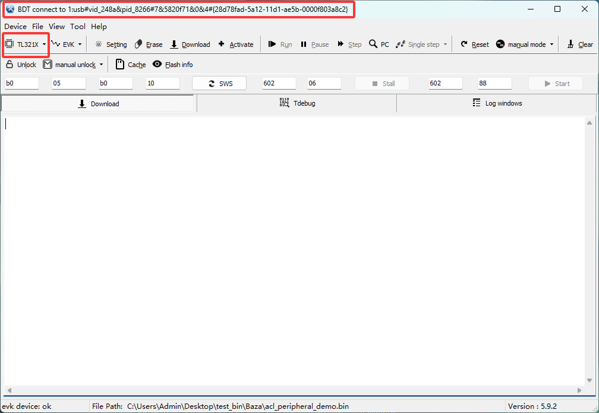This screenshot has height=413, width=599.
Task: Click the second b0 input field
Action: 116,83
